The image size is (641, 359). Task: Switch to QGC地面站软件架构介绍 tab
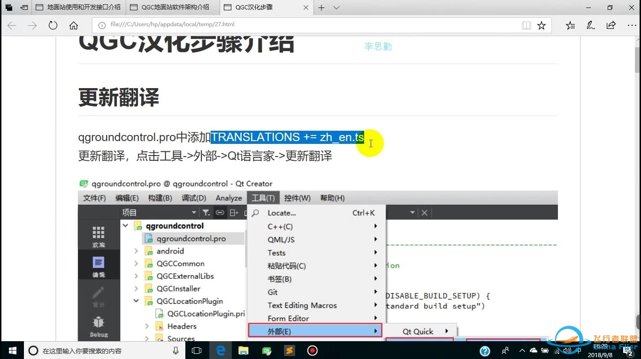[x=172, y=7]
